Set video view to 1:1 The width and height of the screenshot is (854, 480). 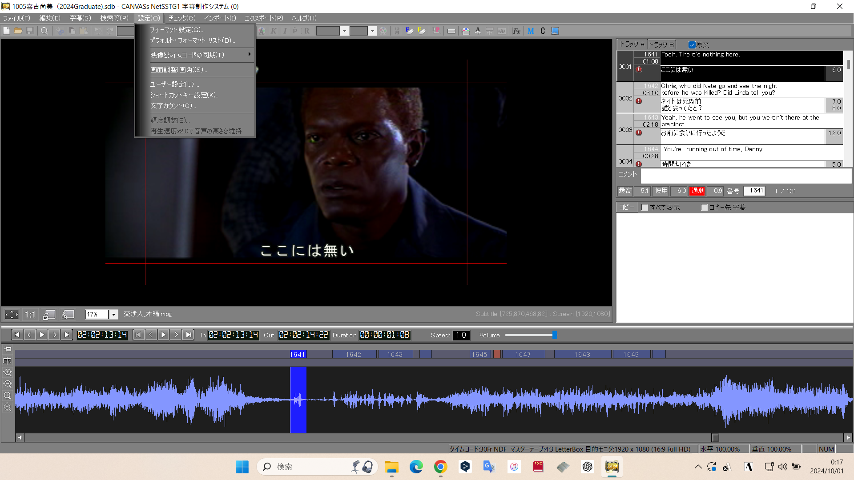[30, 315]
